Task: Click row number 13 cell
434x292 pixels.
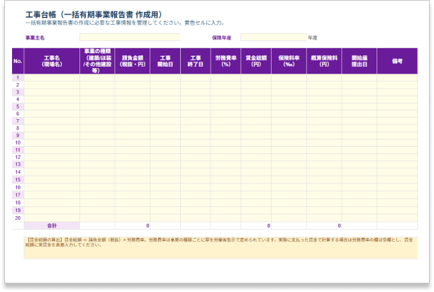Action: click(x=18, y=164)
